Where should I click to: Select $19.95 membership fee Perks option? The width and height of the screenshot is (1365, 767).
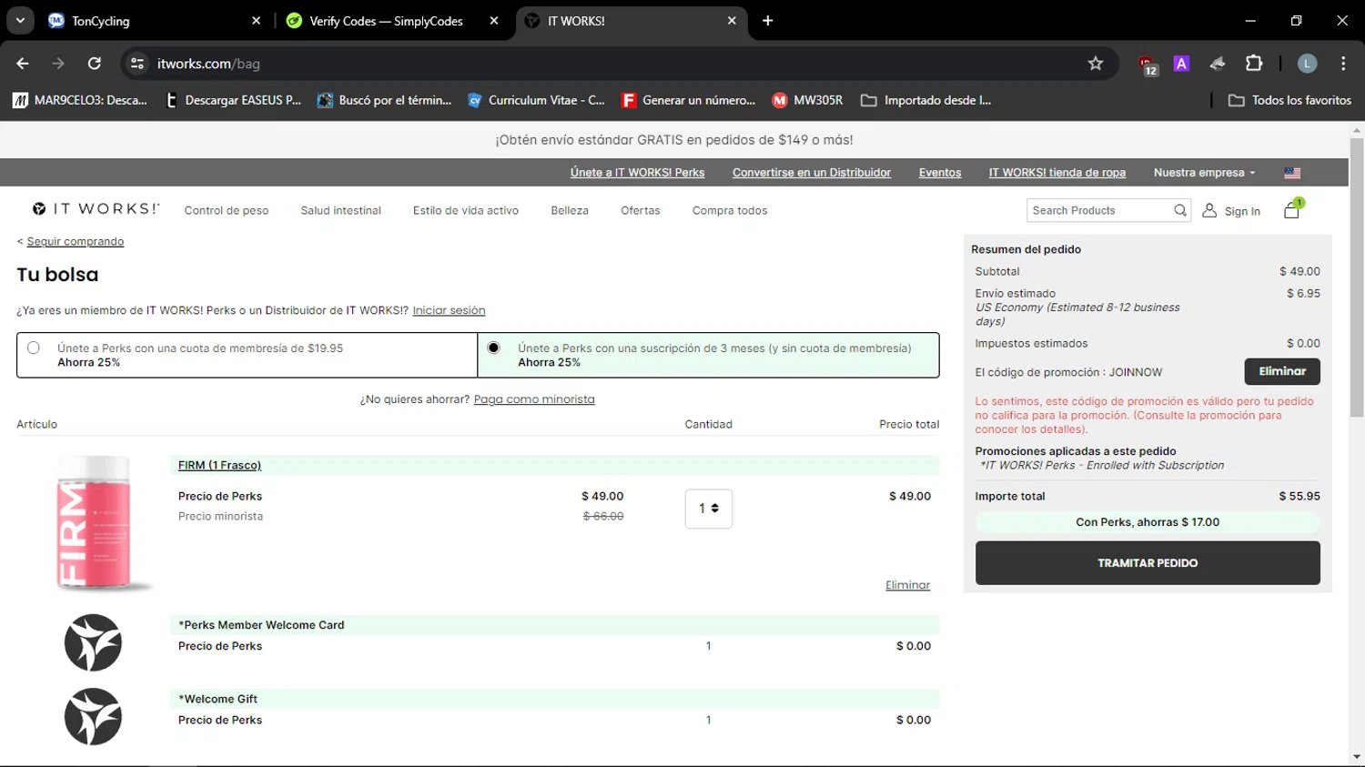(34, 348)
